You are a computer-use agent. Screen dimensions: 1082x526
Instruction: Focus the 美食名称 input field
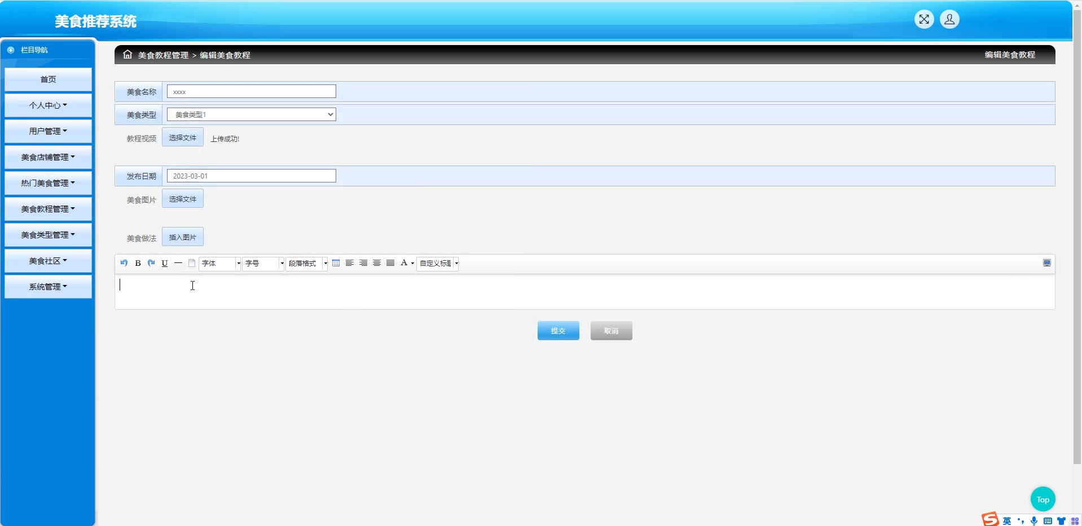click(x=252, y=91)
